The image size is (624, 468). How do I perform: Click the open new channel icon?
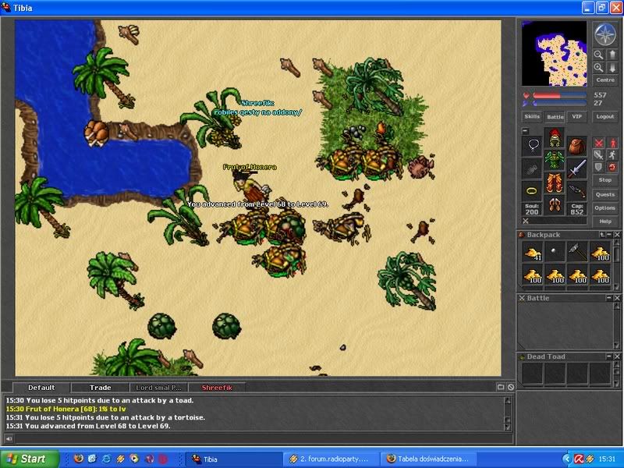click(x=501, y=387)
